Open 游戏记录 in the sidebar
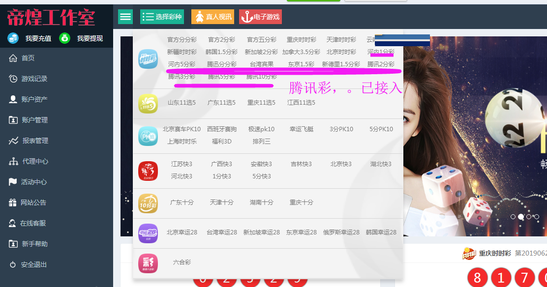 coord(34,79)
